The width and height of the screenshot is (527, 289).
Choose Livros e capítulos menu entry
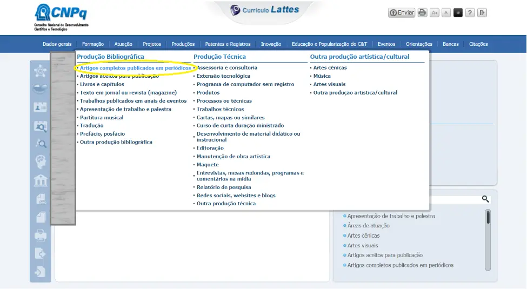click(102, 84)
